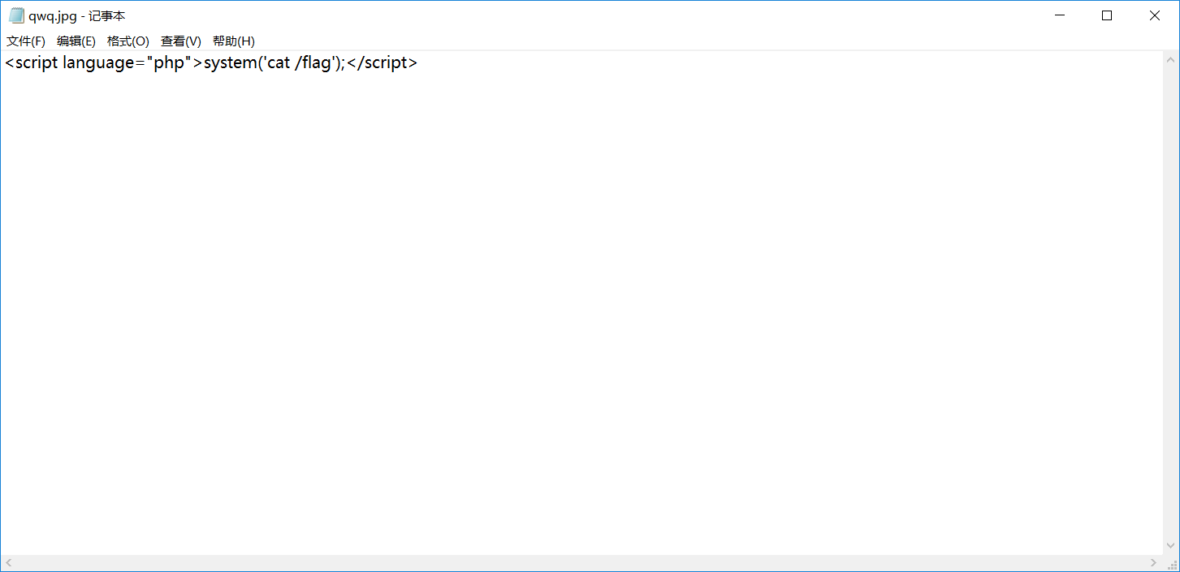Click the word system in the text

230,63
